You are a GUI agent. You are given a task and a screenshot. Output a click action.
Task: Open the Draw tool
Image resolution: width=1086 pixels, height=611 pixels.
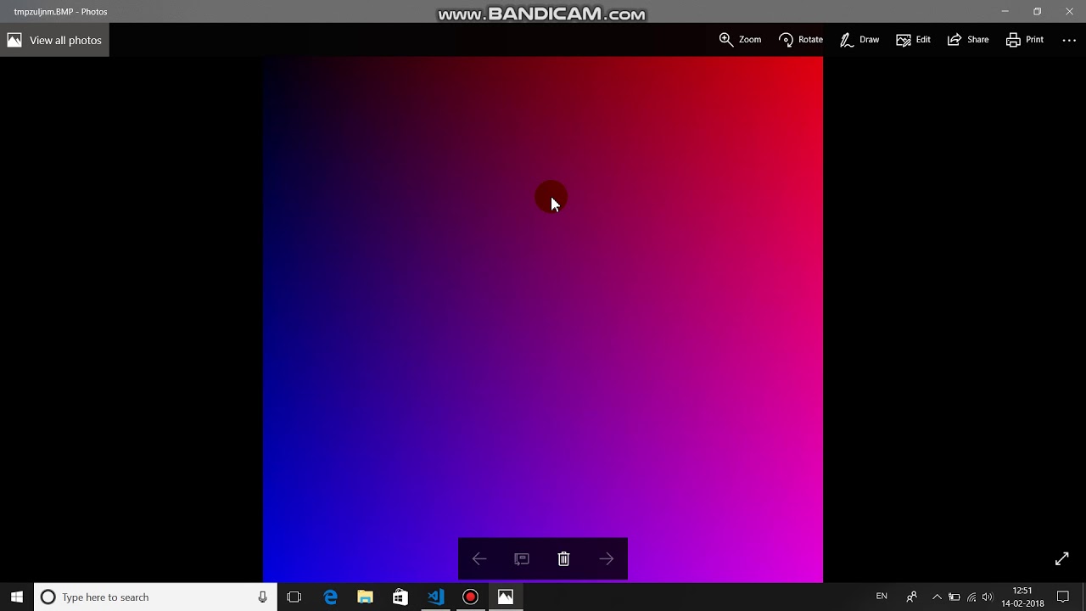859,40
